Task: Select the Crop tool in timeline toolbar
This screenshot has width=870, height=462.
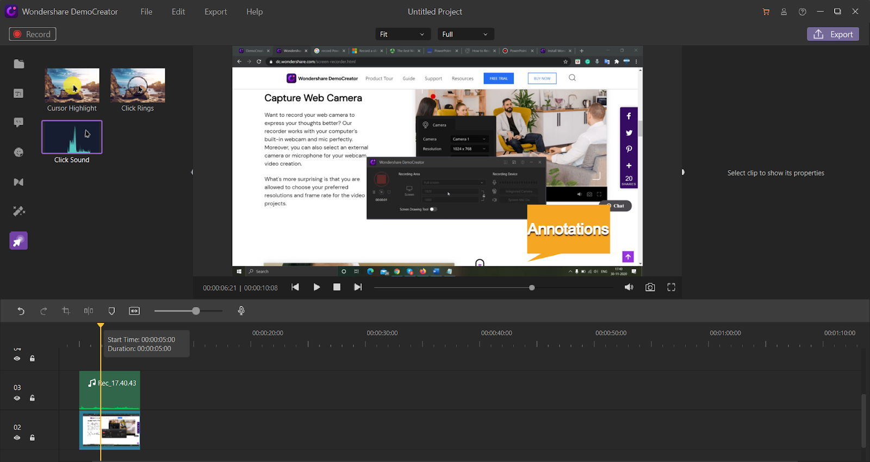Action: point(66,311)
